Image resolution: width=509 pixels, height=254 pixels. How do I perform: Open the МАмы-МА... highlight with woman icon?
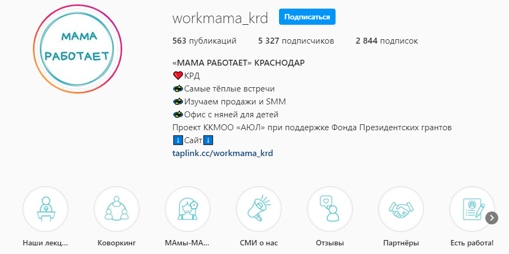tap(187, 209)
